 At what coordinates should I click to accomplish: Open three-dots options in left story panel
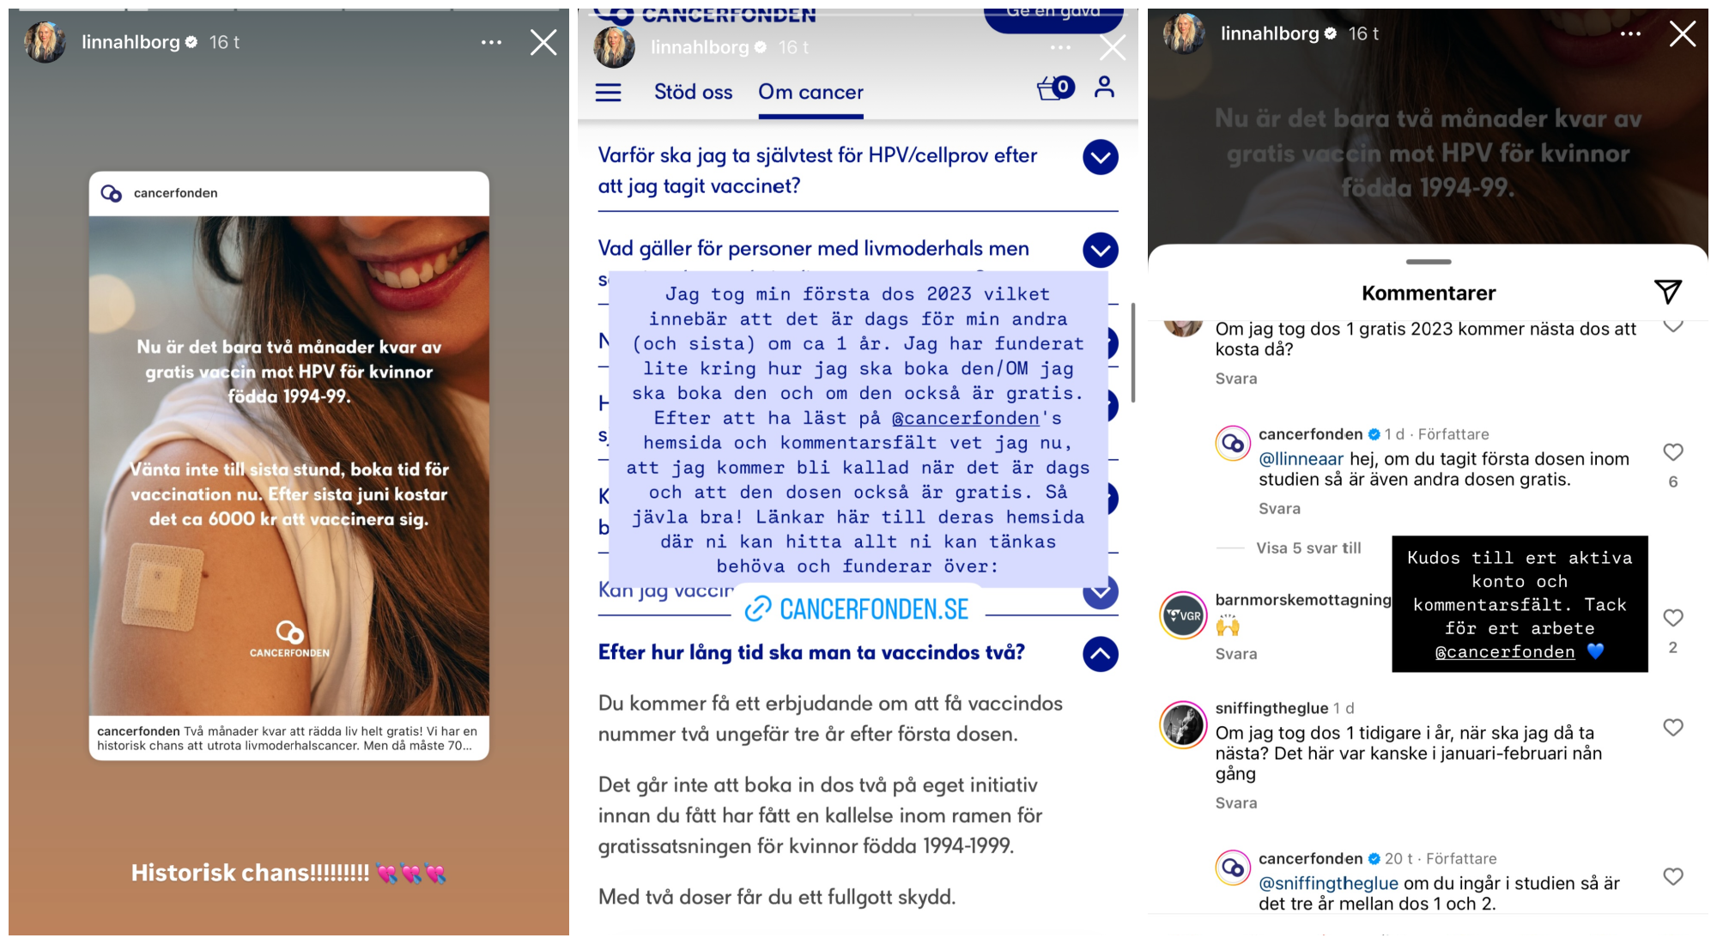[x=491, y=42]
